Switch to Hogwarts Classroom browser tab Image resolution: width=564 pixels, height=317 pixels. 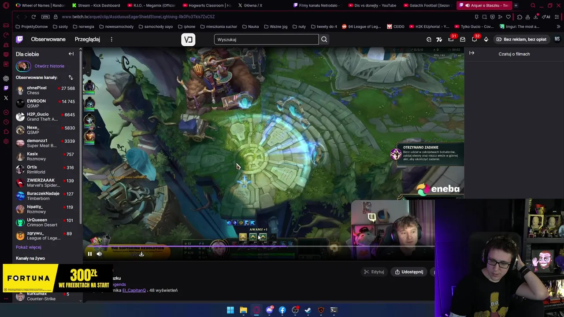(207, 5)
